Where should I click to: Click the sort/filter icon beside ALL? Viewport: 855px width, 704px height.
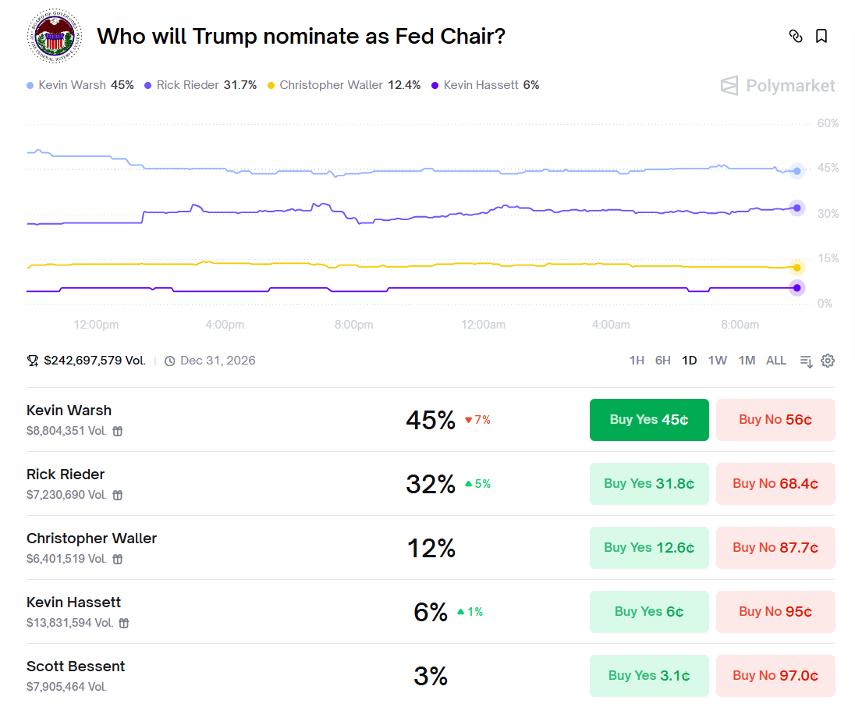[806, 361]
